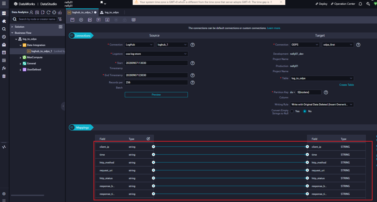Expand the Solution section

pyautogui.click(x=12, y=27)
